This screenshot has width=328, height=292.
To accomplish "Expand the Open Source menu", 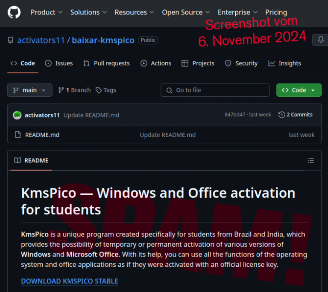I will (x=186, y=12).
